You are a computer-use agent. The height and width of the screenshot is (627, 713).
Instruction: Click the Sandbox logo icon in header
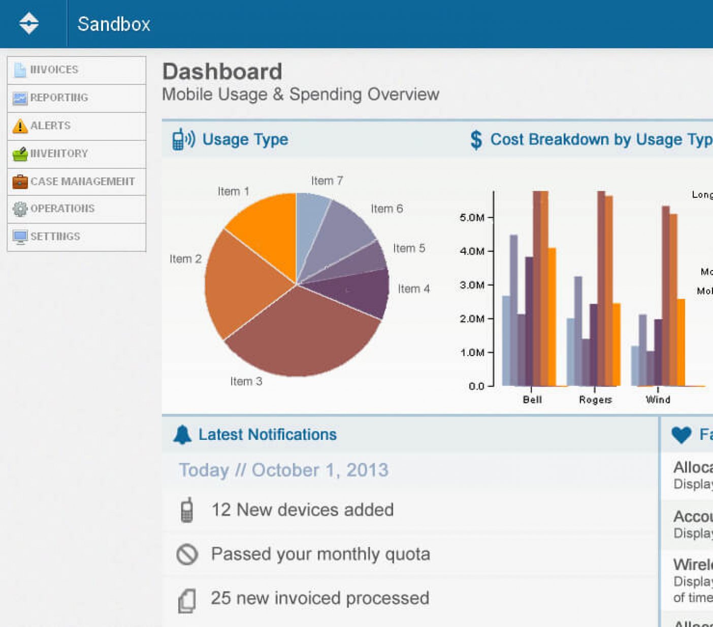pyautogui.click(x=29, y=23)
